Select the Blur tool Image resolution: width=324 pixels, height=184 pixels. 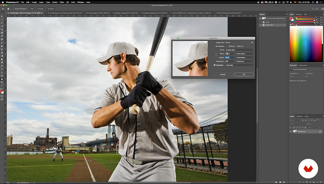(2, 59)
